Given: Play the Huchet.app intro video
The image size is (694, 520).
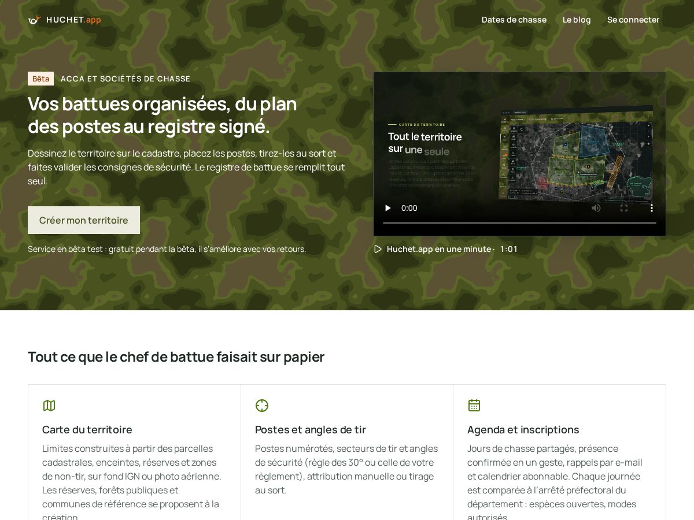Looking at the screenshot, I should [x=388, y=208].
